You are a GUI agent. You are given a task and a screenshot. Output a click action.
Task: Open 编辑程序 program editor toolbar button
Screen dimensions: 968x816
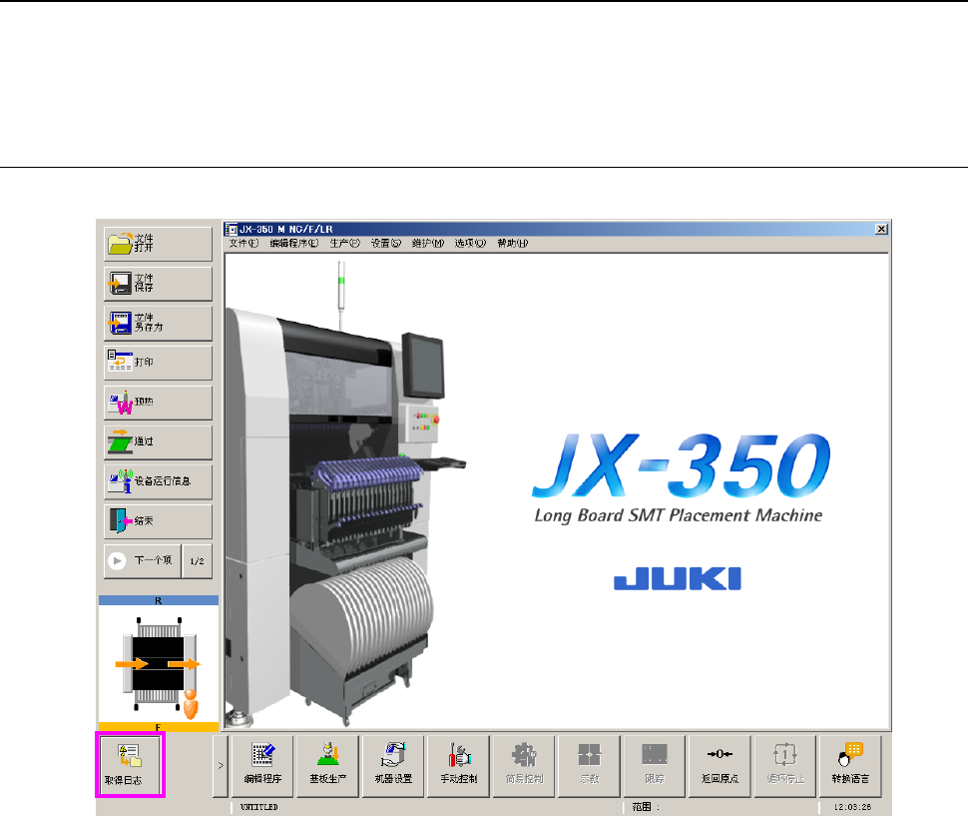262,766
